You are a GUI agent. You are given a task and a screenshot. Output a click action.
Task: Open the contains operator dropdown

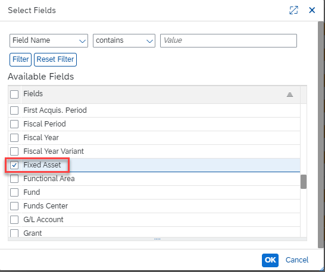(x=124, y=40)
